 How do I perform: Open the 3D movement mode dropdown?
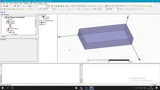[x=53, y=9]
